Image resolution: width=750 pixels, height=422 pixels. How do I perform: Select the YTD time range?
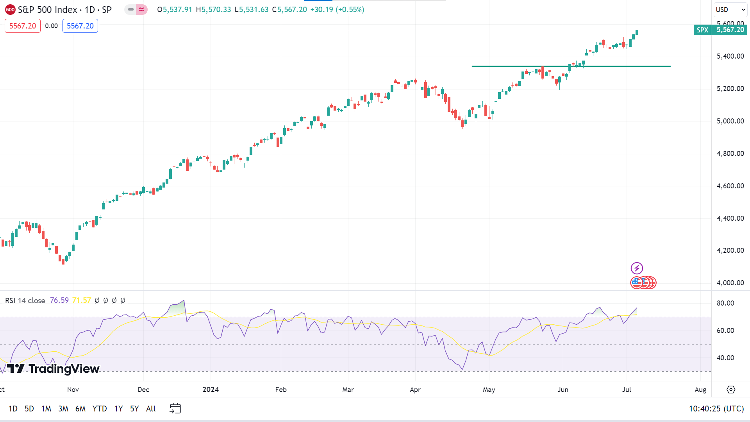point(100,409)
